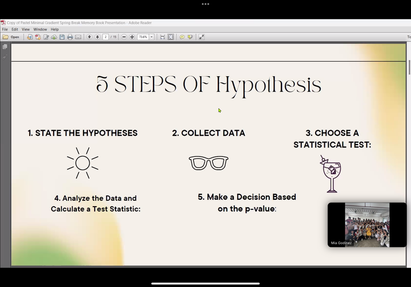Click the sun icon on the slide
The width and height of the screenshot is (411, 287).
click(x=82, y=163)
